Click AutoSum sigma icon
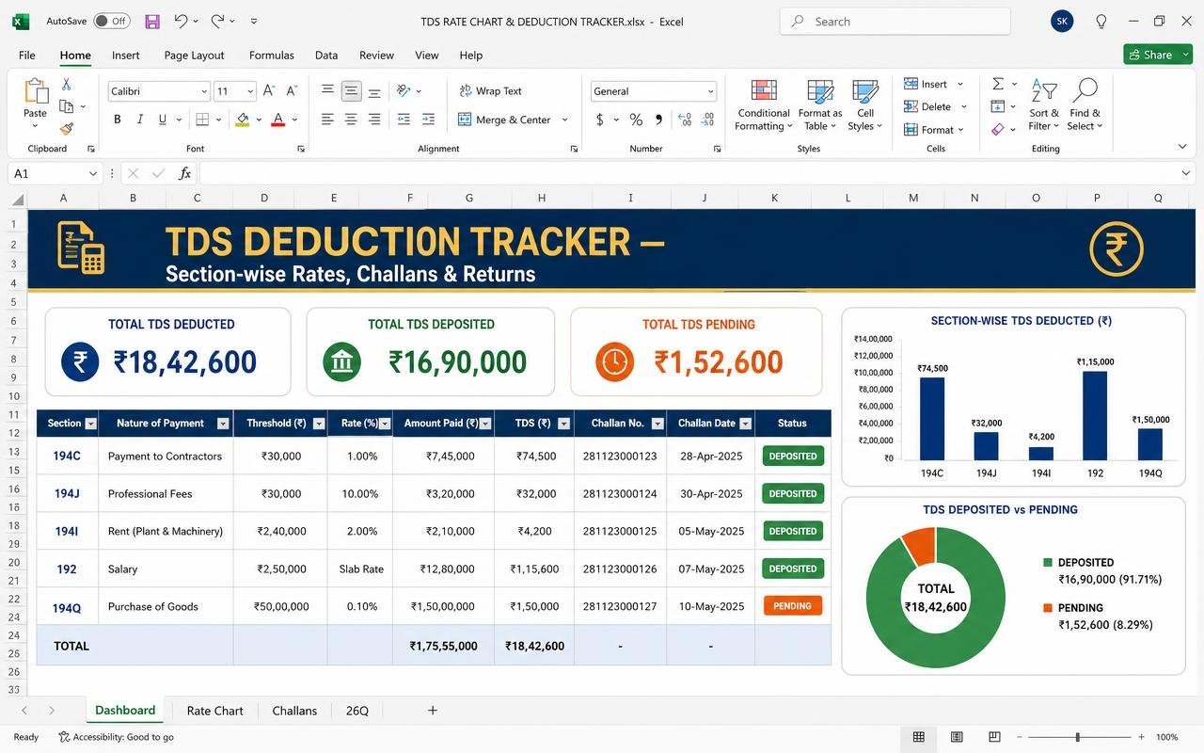 (998, 84)
